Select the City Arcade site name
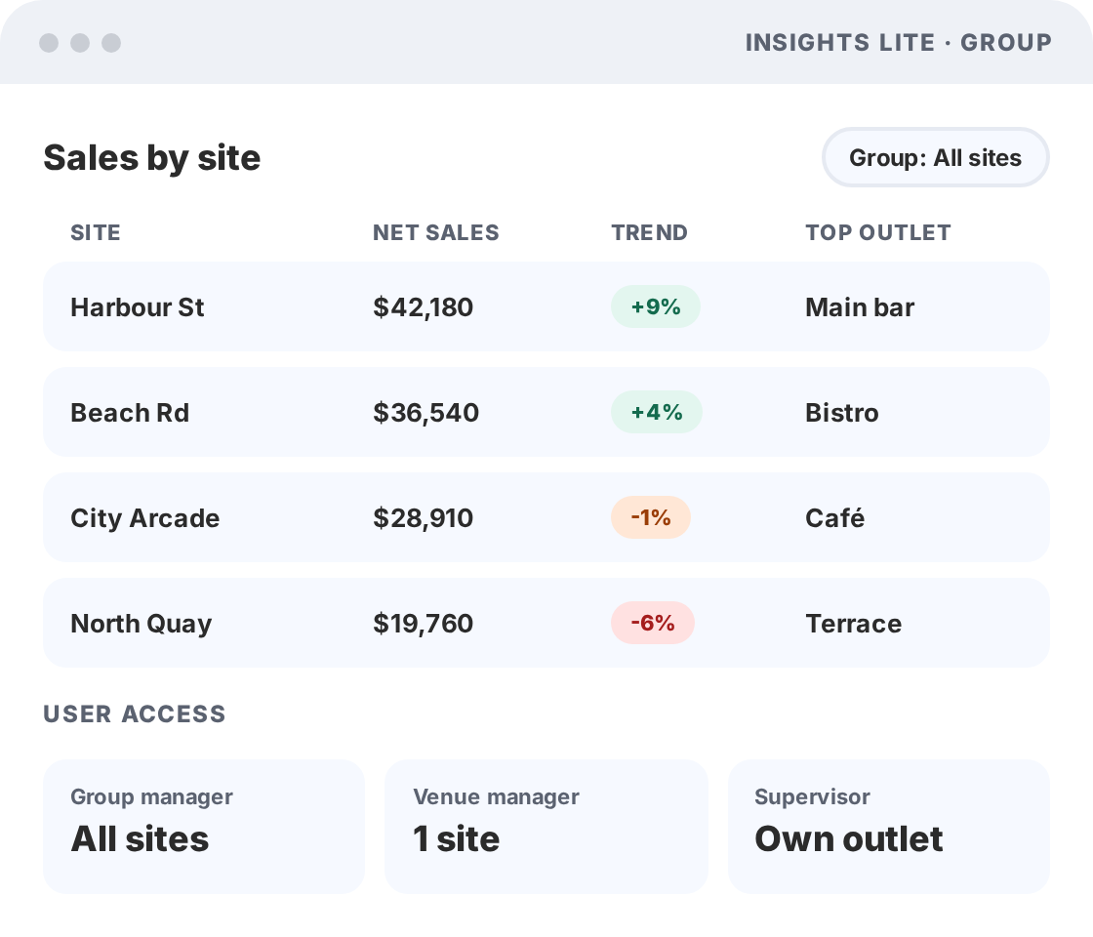The width and height of the screenshot is (1093, 937). coord(145,518)
